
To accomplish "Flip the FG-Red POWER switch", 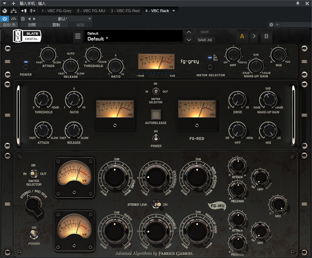I will 156,138.
